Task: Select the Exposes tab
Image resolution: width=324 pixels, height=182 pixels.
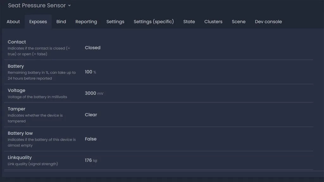Action: pyautogui.click(x=38, y=22)
